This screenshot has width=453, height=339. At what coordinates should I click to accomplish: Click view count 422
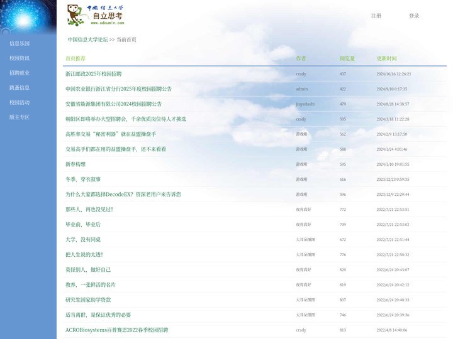[343, 89]
